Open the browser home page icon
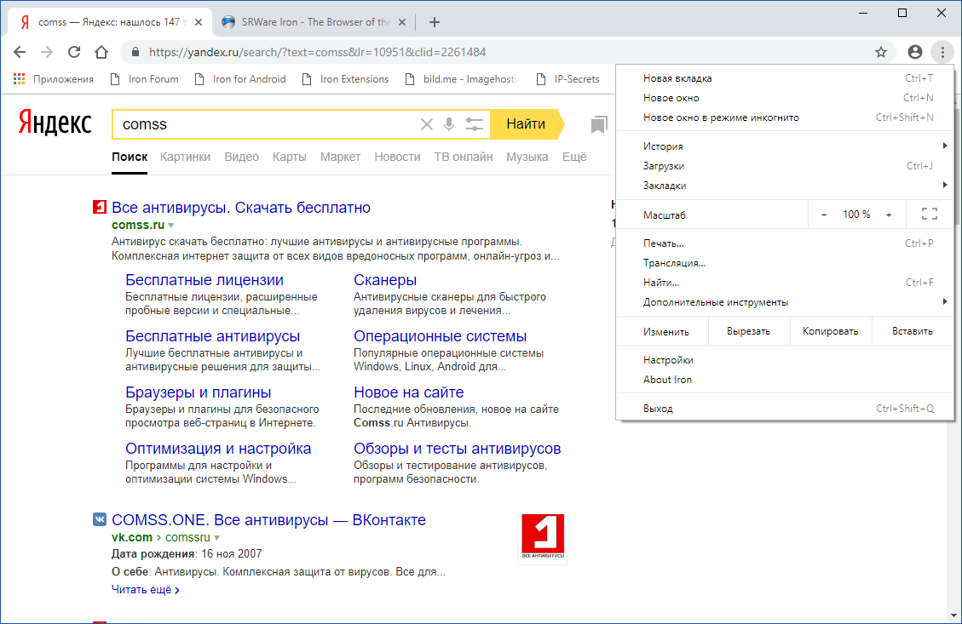This screenshot has width=962, height=624. coord(101,52)
